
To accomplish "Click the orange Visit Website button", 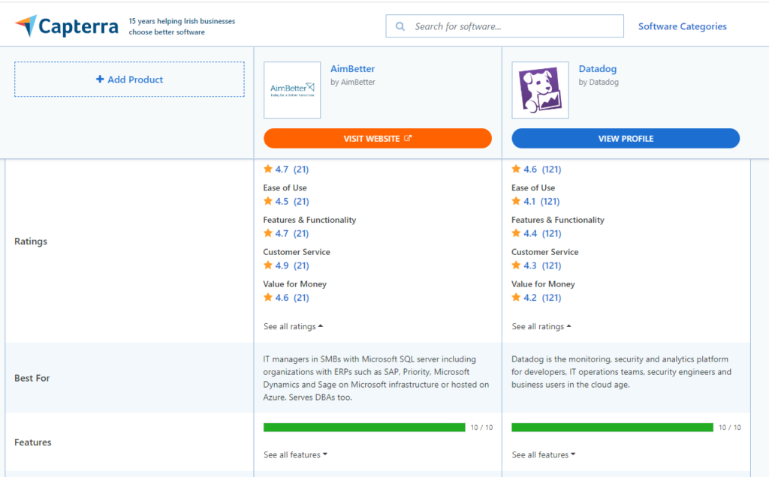I will coord(378,139).
